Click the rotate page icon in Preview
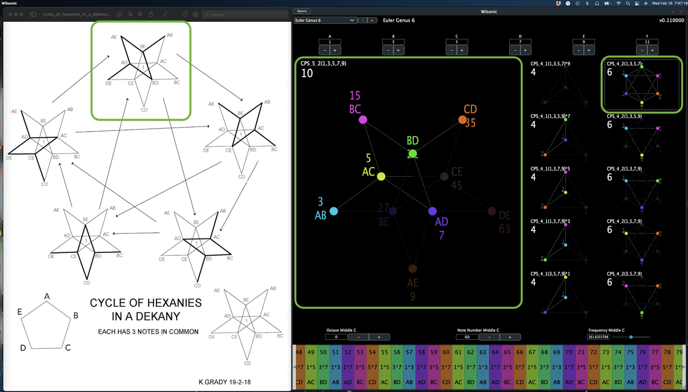 click(185, 14)
